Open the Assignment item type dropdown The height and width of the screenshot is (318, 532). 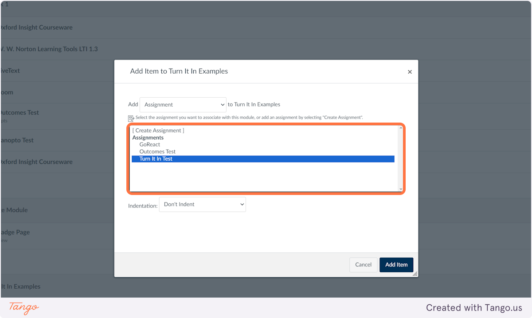point(183,105)
